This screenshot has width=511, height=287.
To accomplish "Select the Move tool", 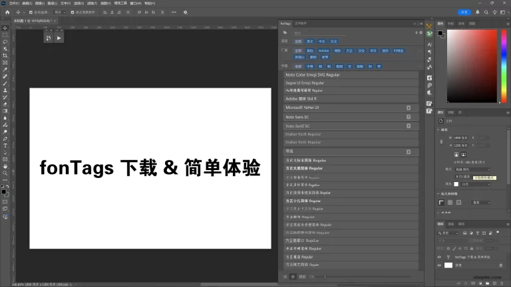I will tap(5, 28).
